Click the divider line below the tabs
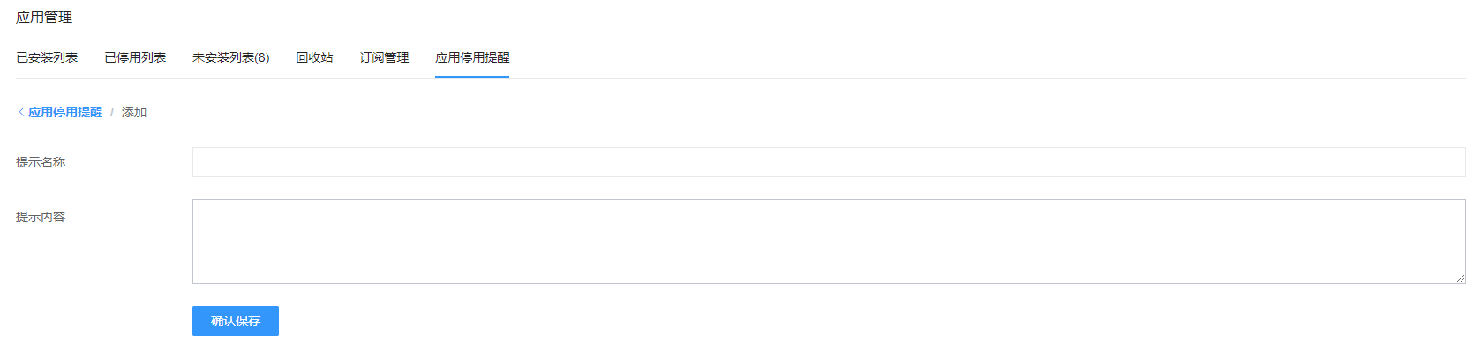The width and height of the screenshot is (1473, 349). pyautogui.click(x=740, y=78)
